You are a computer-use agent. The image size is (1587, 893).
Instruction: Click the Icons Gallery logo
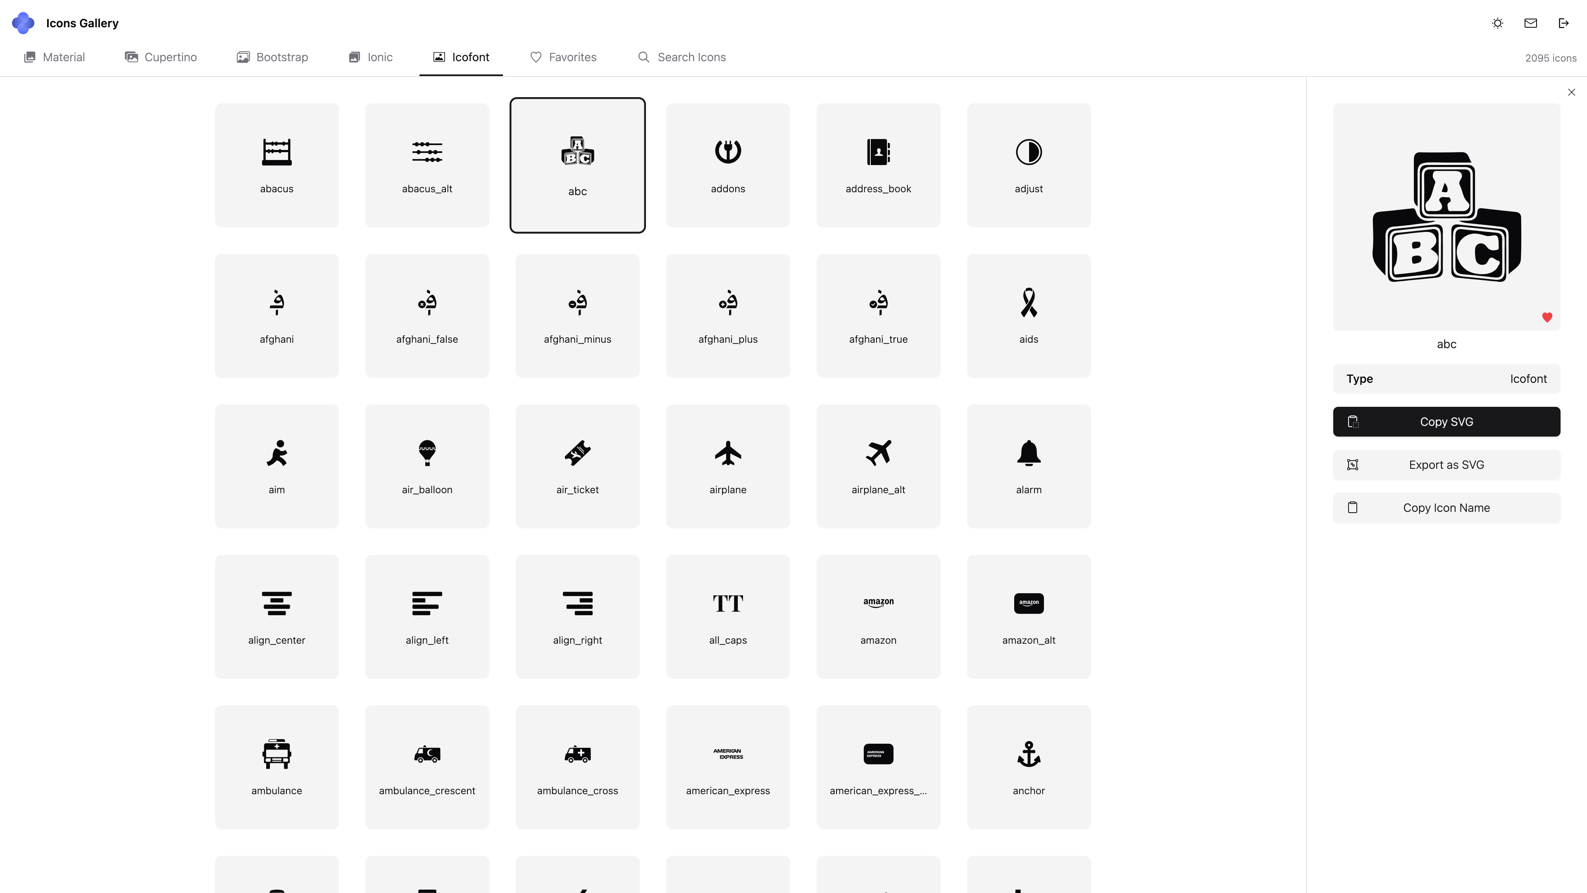tap(24, 23)
